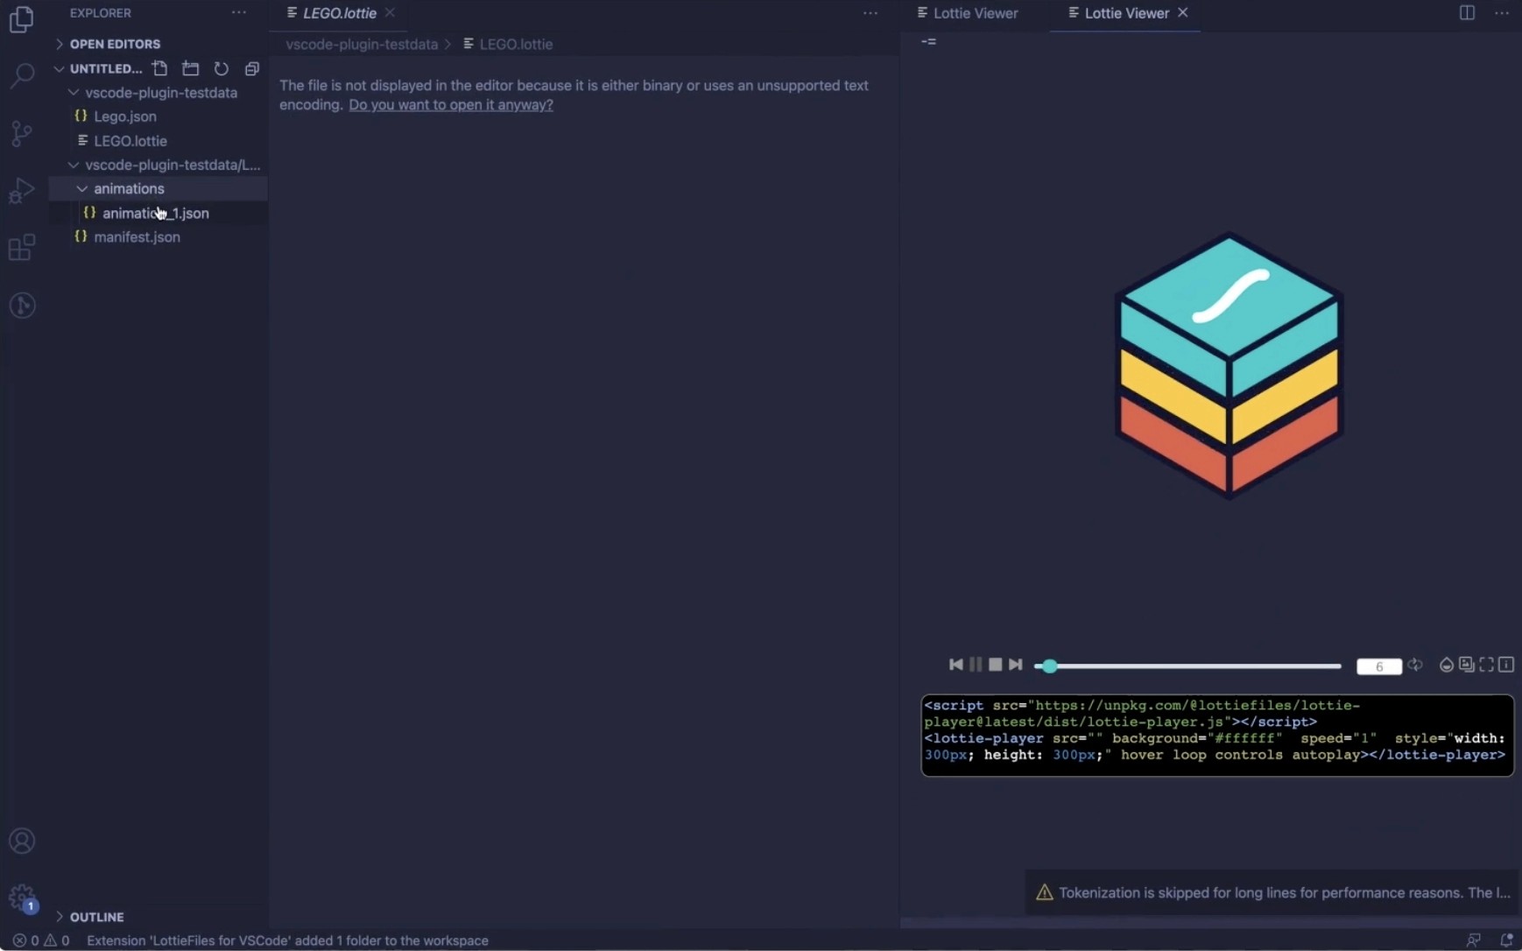The width and height of the screenshot is (1522, 951).
Task: Collapse the vscode-plugin-testdata folder
Action: (74, 93)
